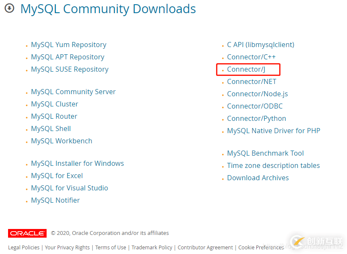Go to Download Archives
Screen dimensions: 347x254
pyautogui.click(x=258, y=178)
